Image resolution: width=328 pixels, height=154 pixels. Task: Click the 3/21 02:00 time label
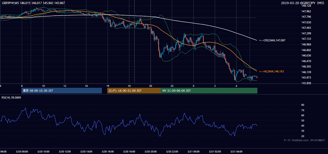tap(215, 152)
